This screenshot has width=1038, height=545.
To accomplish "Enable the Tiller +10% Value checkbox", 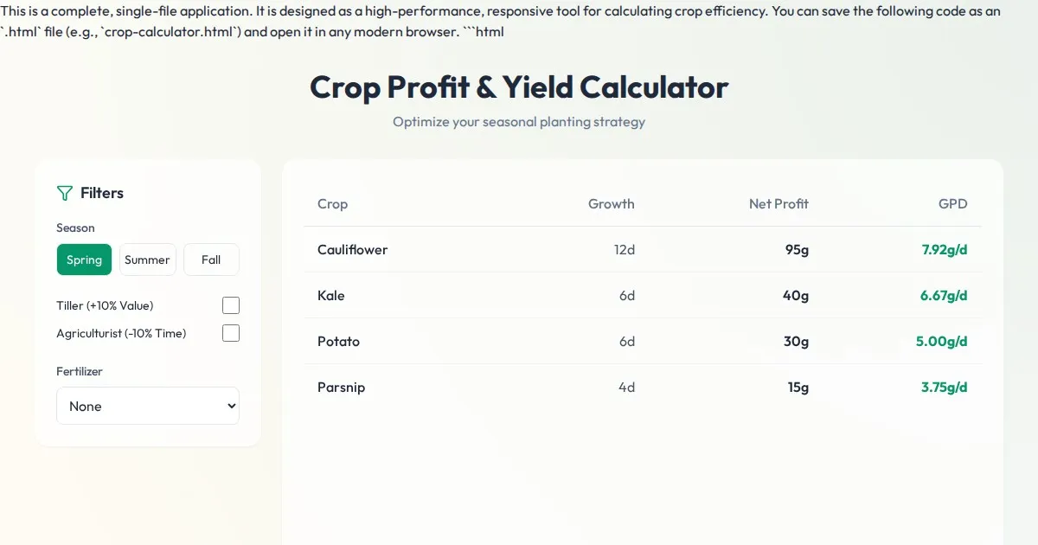I will pos(231,305).
